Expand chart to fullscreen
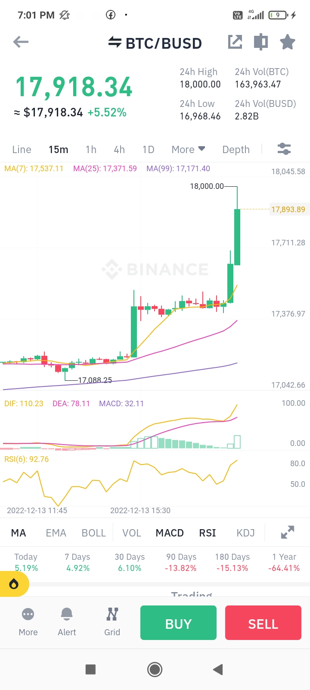 click(x=288, y=532)
